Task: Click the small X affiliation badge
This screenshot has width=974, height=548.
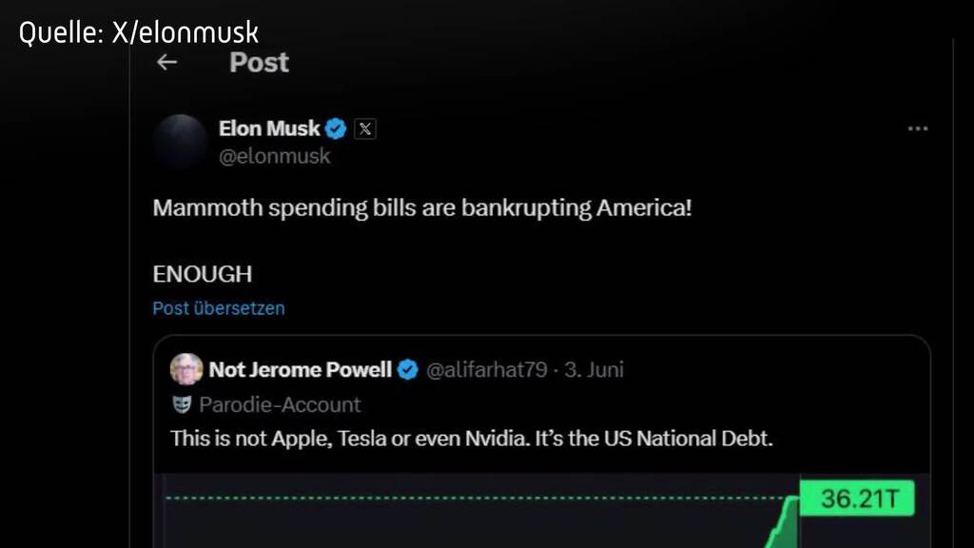Action: (x=365, y=128)
